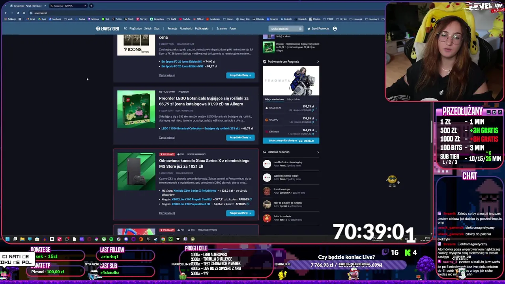Open the EA Sports FC 26 Icons thumbnail
This screenshot has height=284, width=505.
136,45
